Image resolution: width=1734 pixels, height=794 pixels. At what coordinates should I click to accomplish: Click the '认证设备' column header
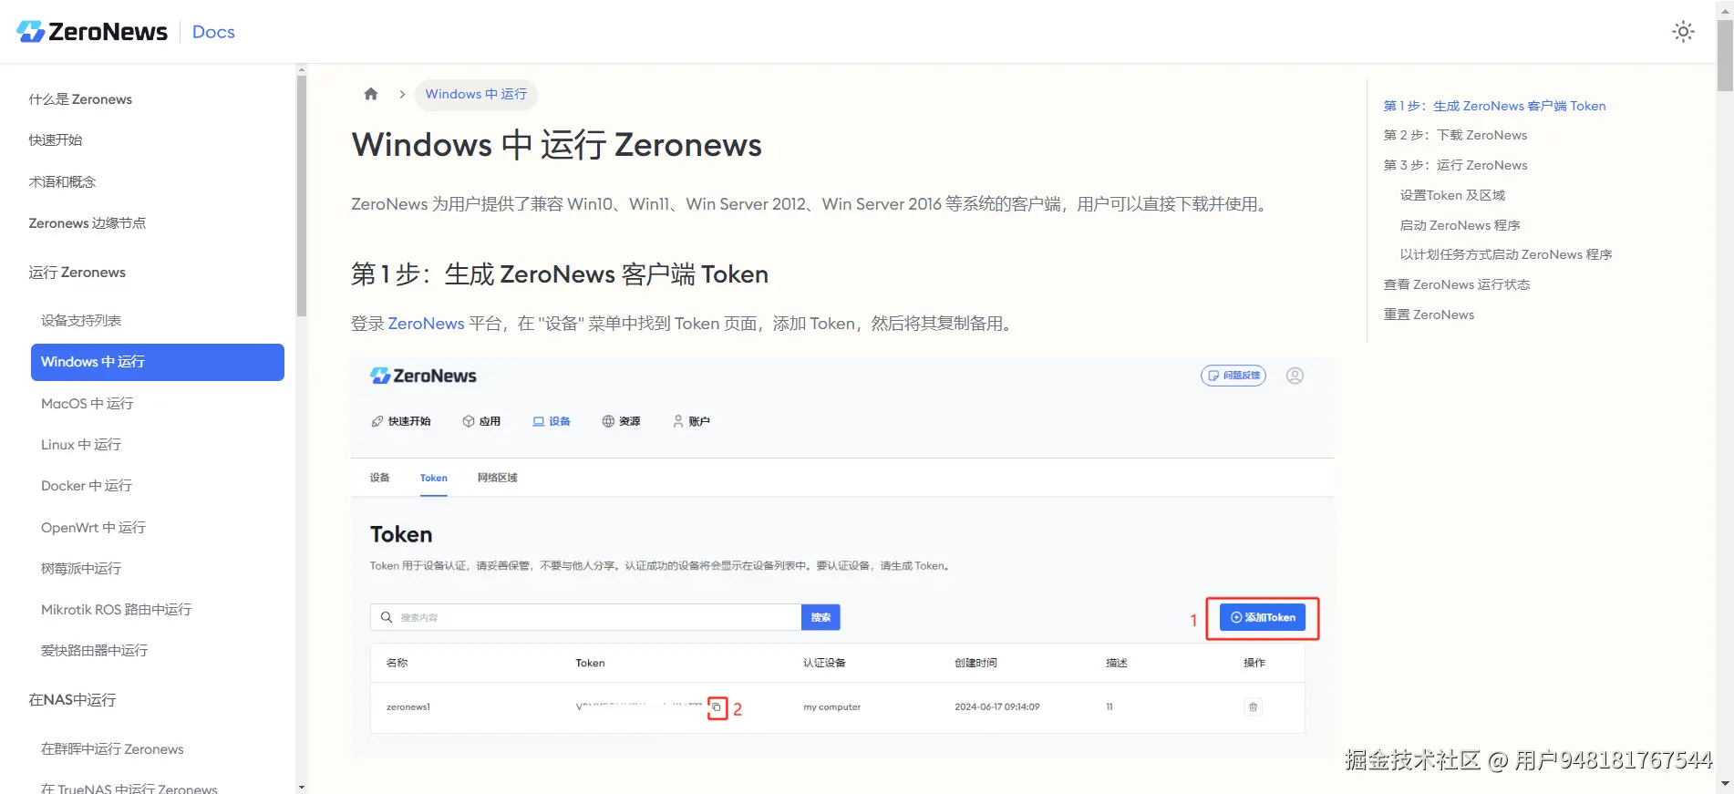tap(824, 663)
